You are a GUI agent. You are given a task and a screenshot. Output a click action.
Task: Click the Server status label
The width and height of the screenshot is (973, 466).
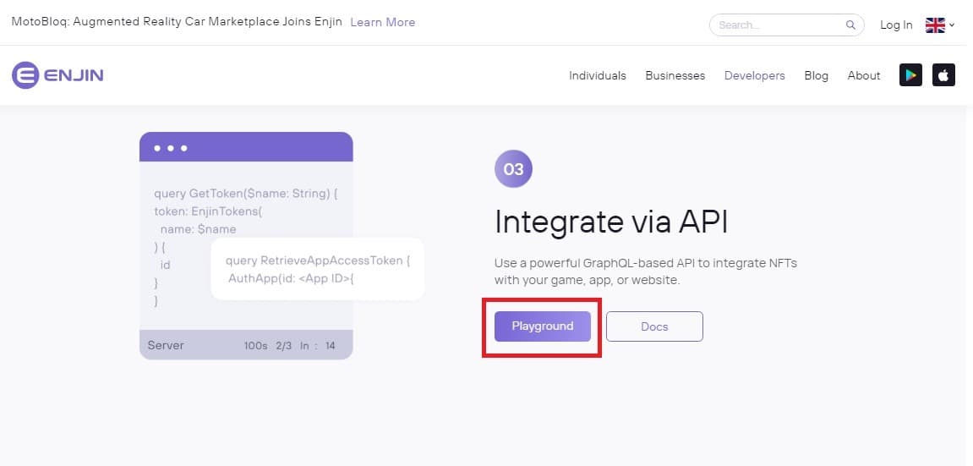coord(166,346)
